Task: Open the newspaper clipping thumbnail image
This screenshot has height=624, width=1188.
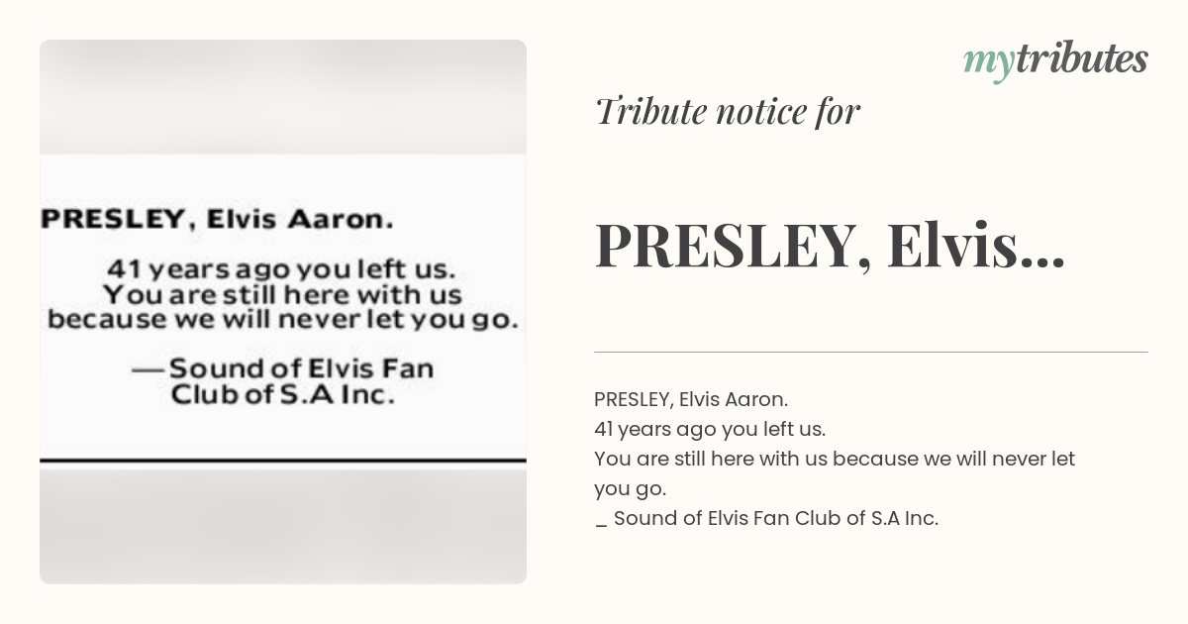Action: pyautogui.click(x=283, y=312)
